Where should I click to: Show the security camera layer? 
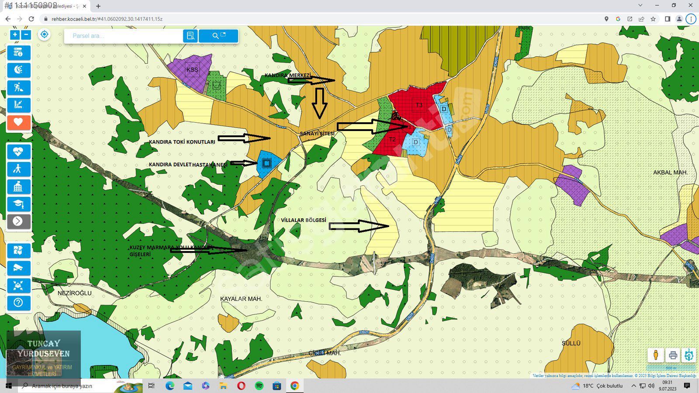(x=18, y=268)
